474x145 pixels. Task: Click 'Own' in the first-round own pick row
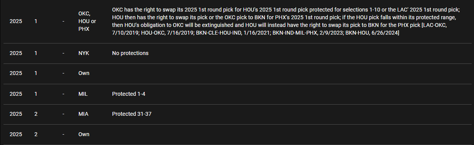click(x=84, y=73)
